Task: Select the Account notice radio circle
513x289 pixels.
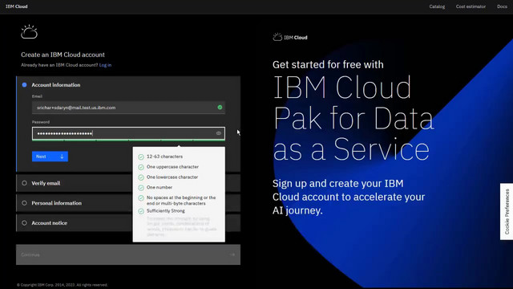Action: point(24,223)
